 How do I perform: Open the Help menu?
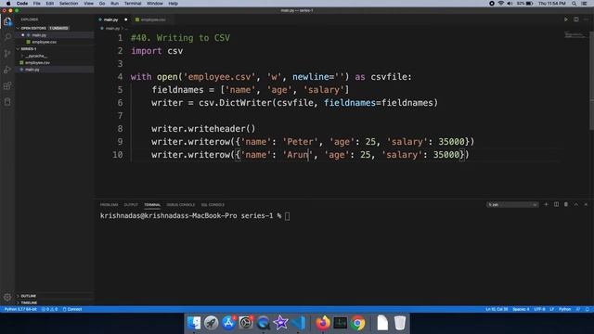click(x=174, y=4)
